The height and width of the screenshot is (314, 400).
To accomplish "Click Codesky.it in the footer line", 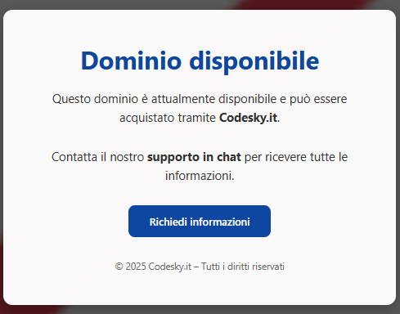I will pyautogui.click(x=170, y=267).
